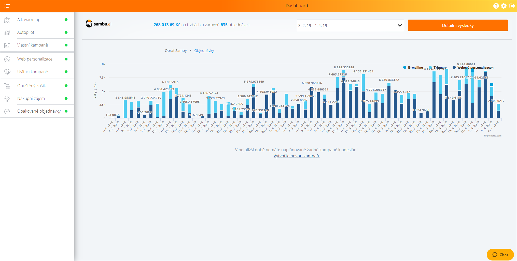
Task: Log out using the exit arrow icon
Action: pyautogui.click(x=512, y=6)
